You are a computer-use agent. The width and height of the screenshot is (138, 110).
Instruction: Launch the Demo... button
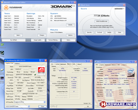pyautogui.click(x=68, y=40)
